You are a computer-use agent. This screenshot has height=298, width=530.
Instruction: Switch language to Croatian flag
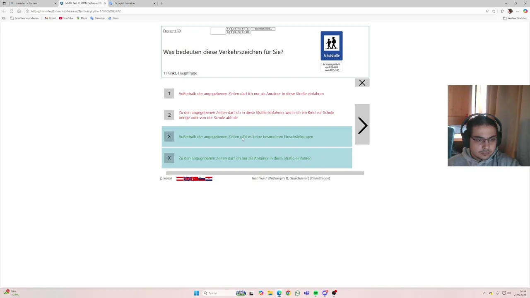pyautogui.click(x=209, y=179)
